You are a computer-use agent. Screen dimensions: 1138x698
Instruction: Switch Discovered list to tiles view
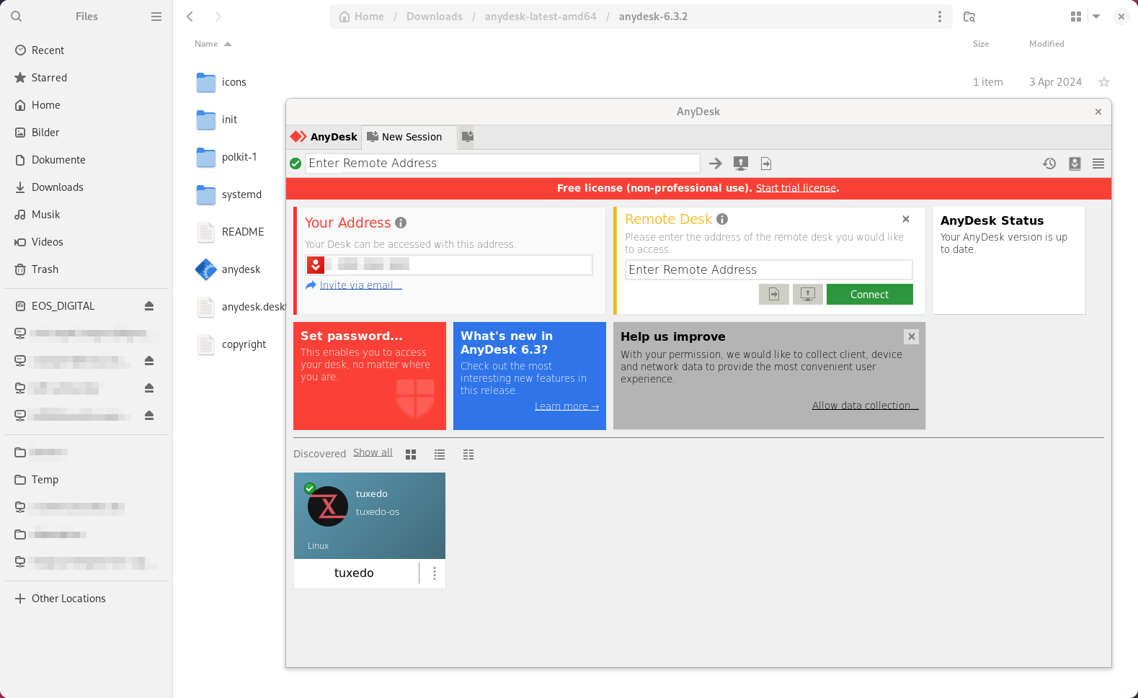[411, 455]
